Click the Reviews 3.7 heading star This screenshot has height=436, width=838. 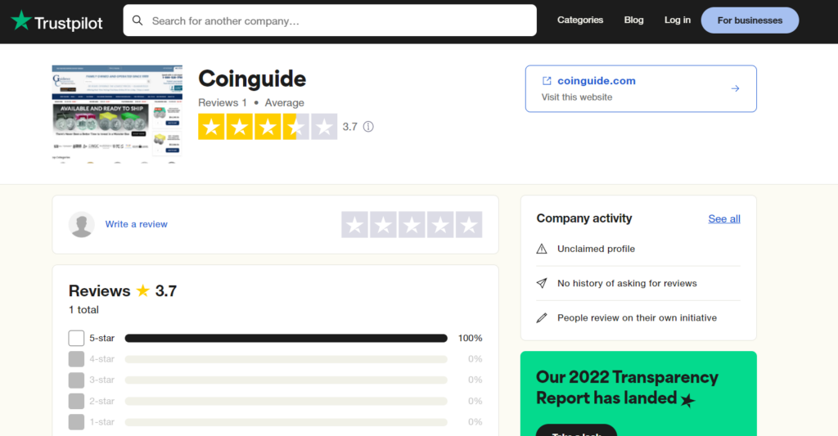pyautogui.click(x=142, y=290)
